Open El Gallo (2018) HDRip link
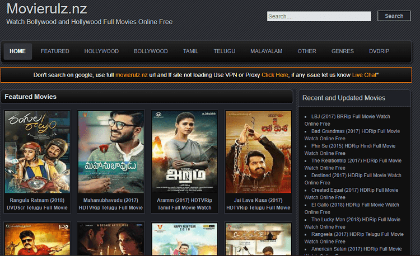The width and height of the screenshot is (420, 256). coord(352,208)
